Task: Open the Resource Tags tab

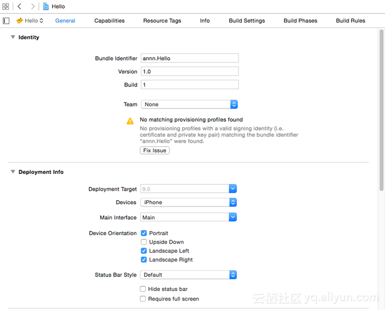Action: (162, 21)
